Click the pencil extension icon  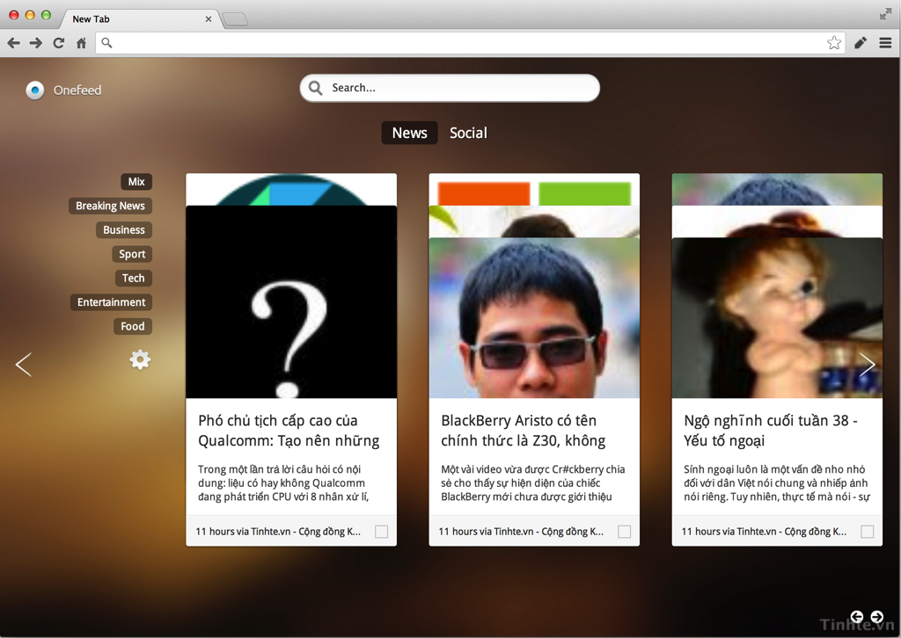click(861, 43)
